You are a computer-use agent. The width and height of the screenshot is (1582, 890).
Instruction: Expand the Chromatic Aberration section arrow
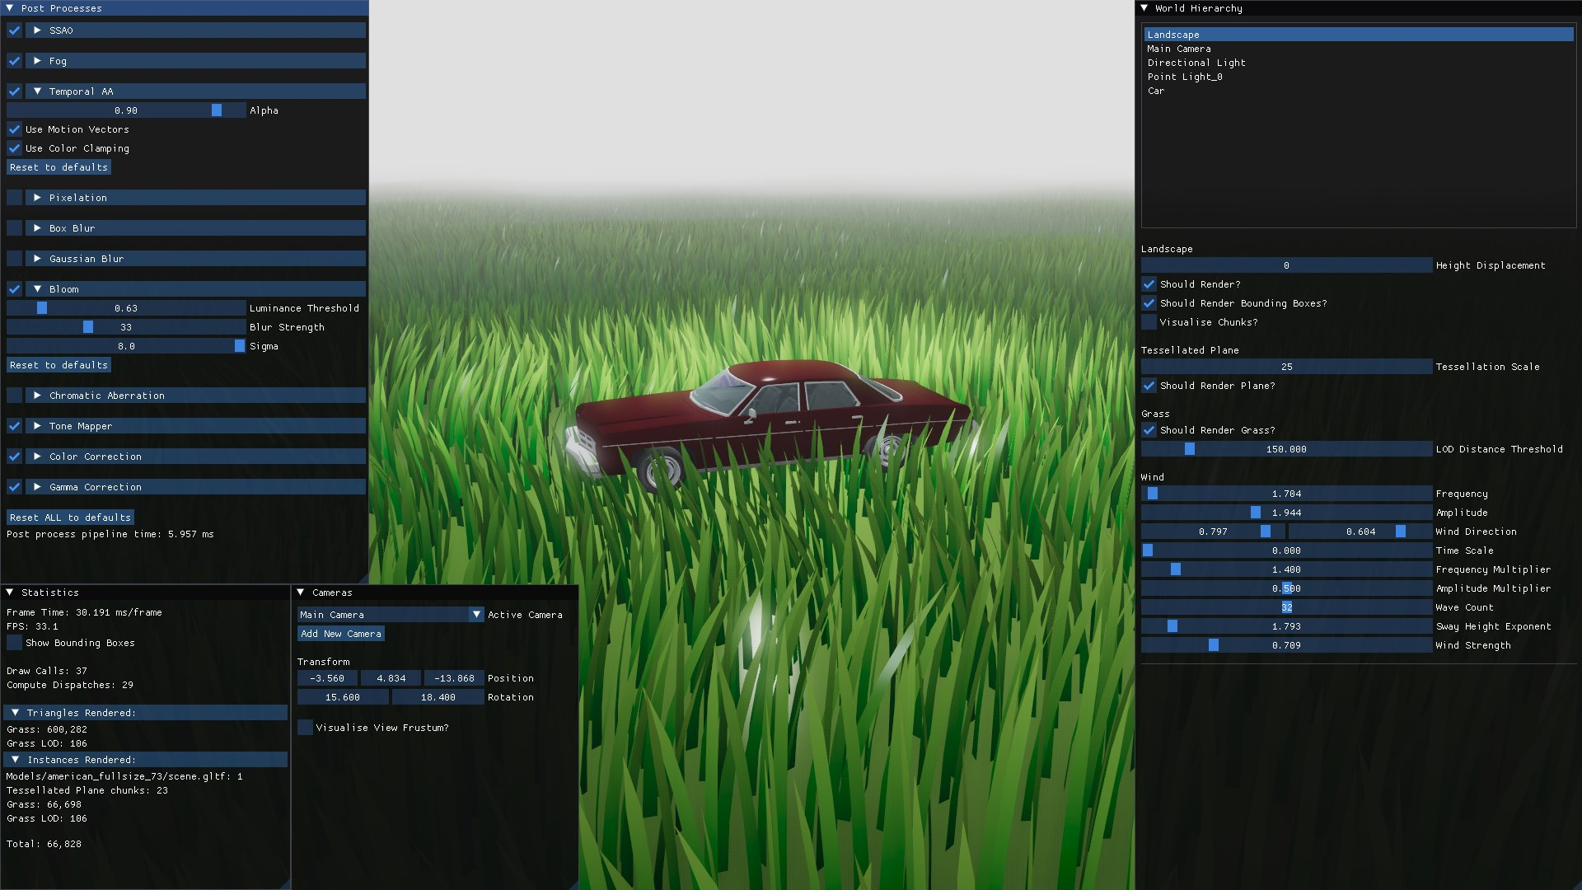pos(36,396)
